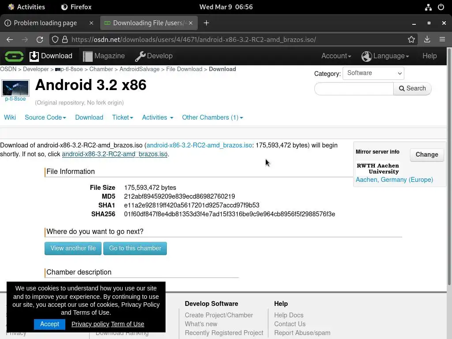This screenshot has width=452, height=339.
Task: View site security padlock info
Action: coord(65,39)
